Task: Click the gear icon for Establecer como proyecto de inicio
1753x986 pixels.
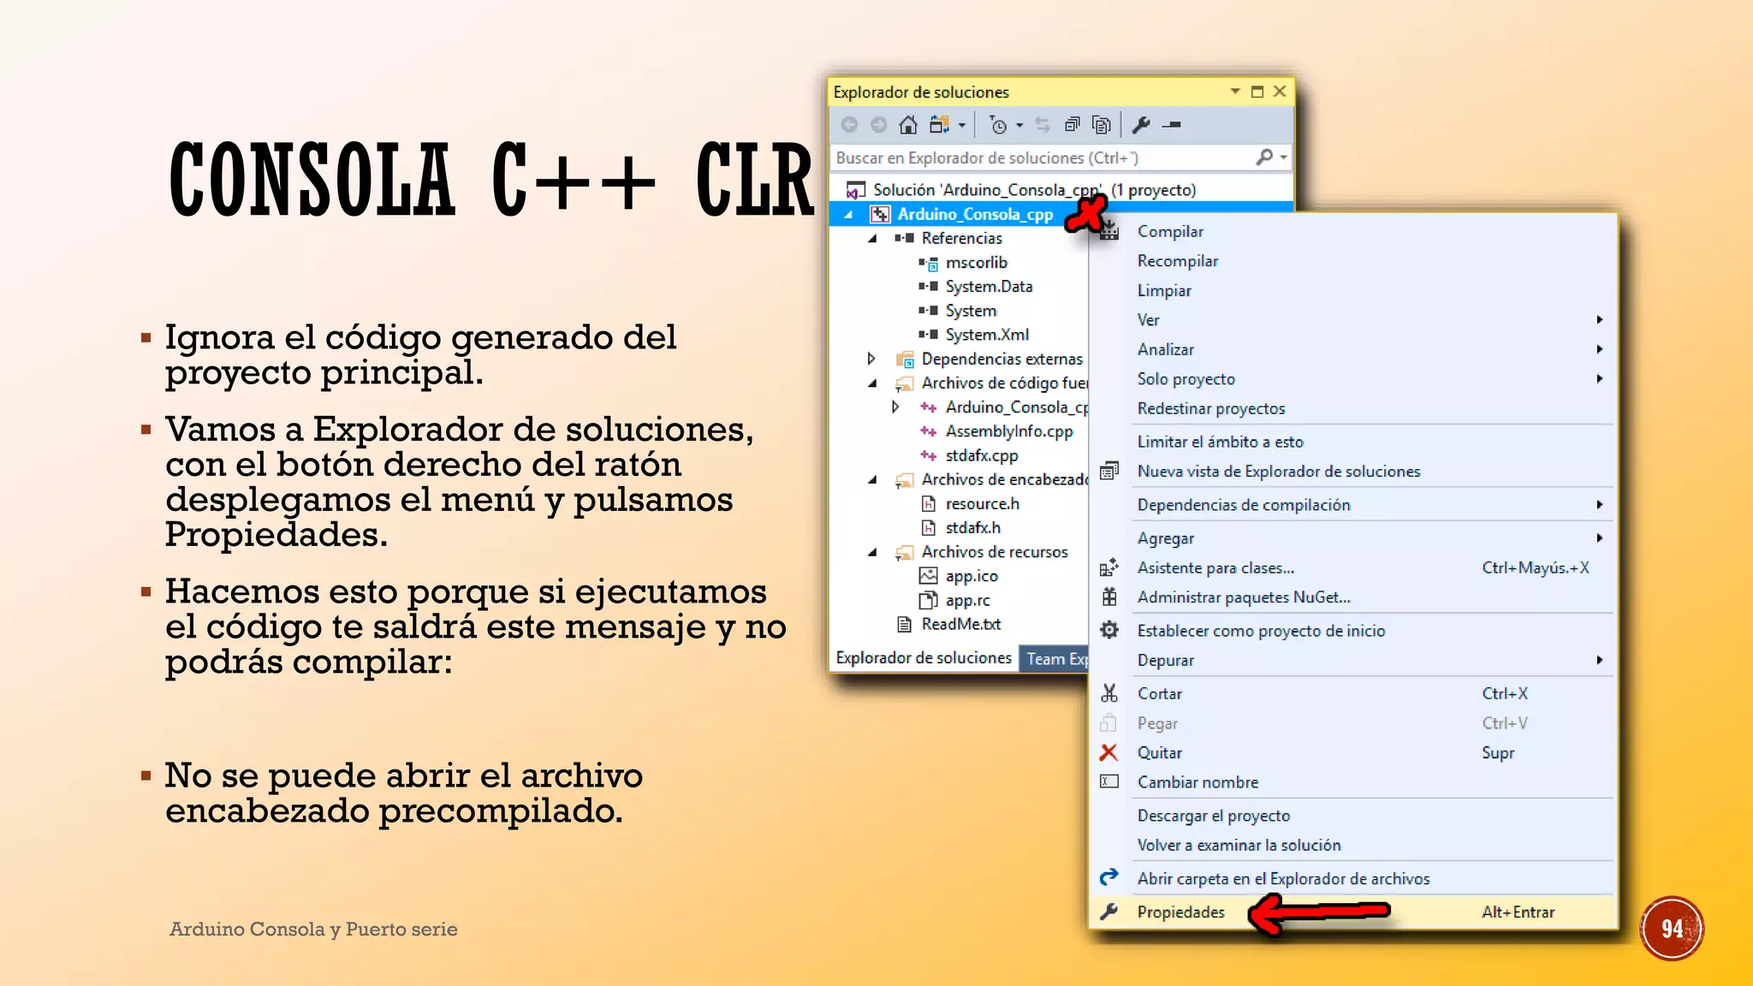Action: click(x=1109, y=630)
